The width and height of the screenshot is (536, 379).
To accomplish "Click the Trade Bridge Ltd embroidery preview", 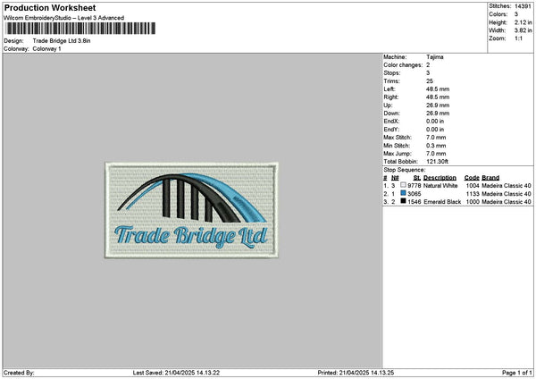I will [191, 210].
